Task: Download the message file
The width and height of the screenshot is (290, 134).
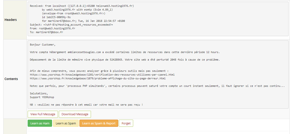Action: pos(75,114)
